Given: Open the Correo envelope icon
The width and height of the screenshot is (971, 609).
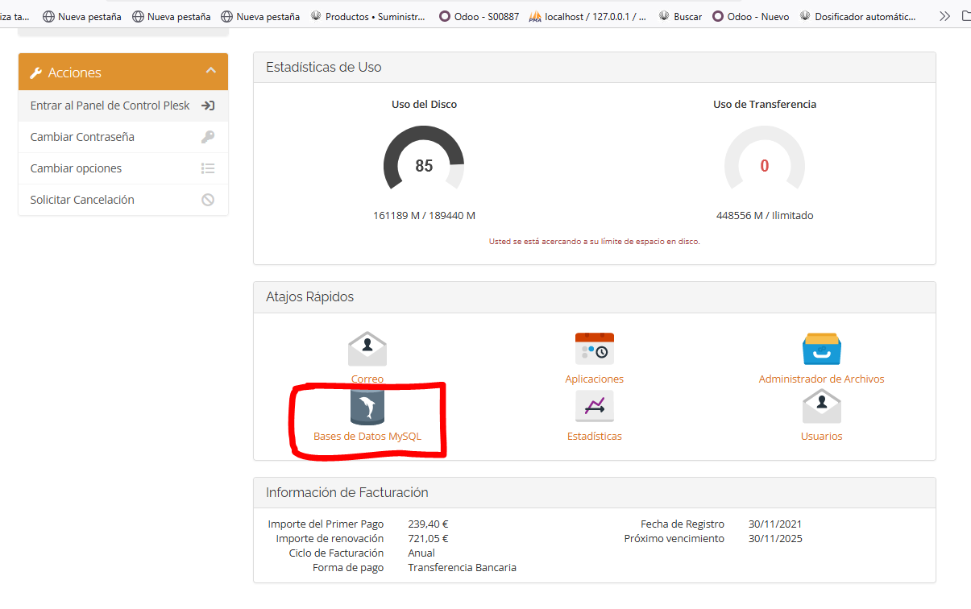Looking at the screenshot, I should pyautogui.click(x=367, y=350).
